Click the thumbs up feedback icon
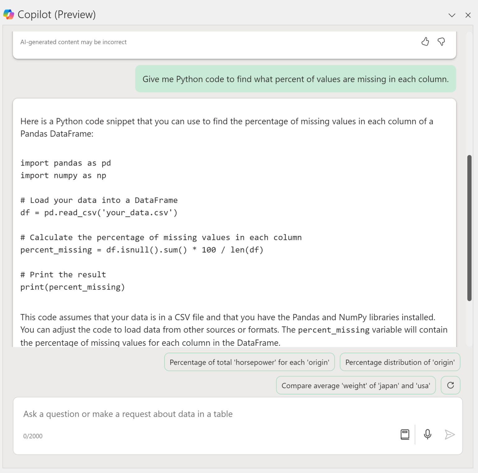 [x=425, y=42]
